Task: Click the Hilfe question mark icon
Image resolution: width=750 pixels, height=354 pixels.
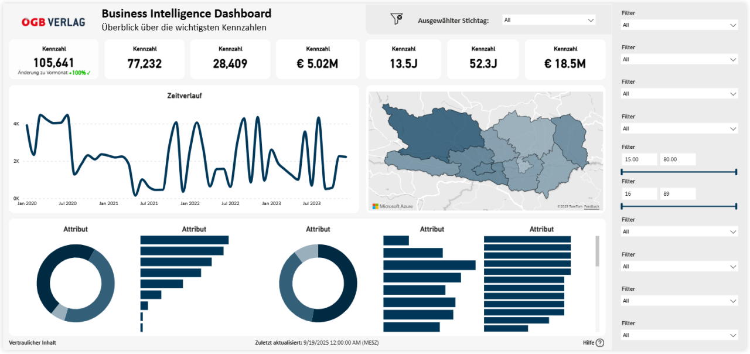Action: (599, 343)
